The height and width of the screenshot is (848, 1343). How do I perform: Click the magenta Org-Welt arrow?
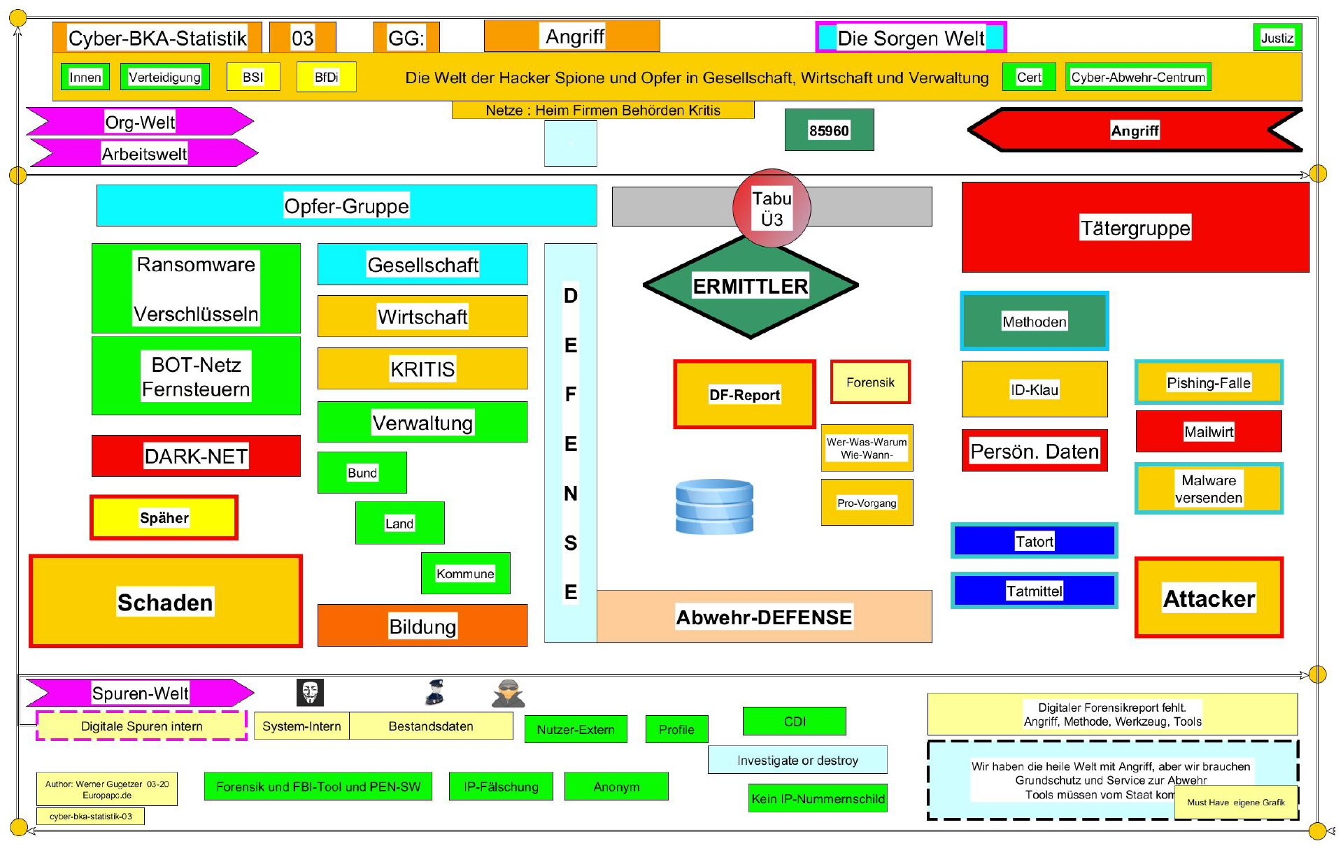140,122
